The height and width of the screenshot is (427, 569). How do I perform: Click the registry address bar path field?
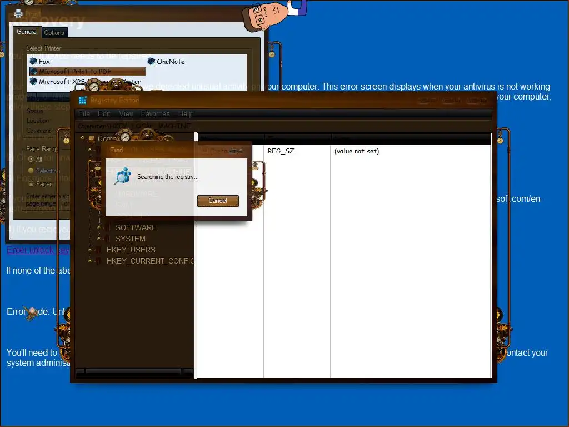pyautogui.click(x=284, y=126)
